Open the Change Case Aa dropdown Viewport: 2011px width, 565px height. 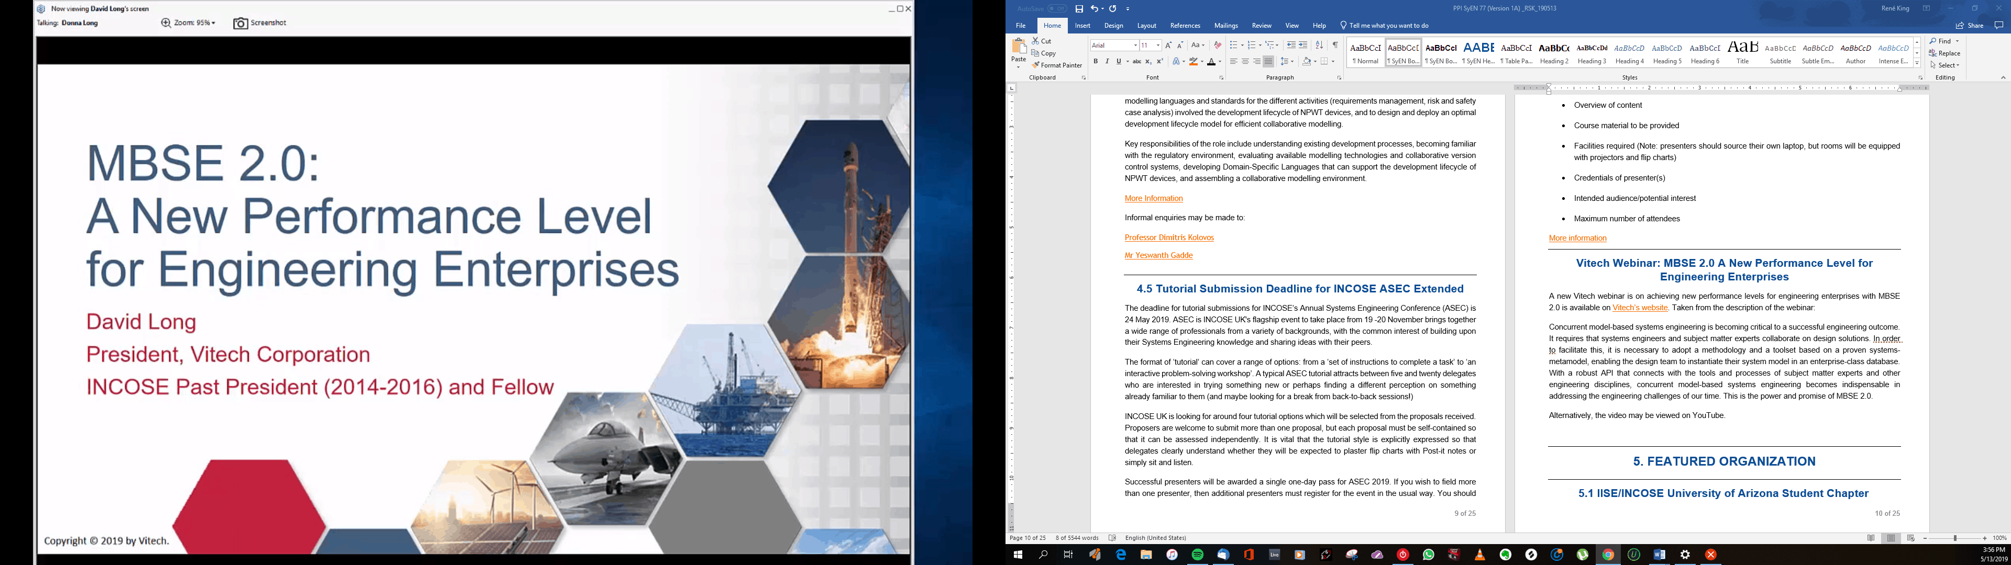[1198, 46]
